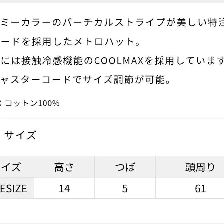Click the サイズ section heading
Viewport: 224px width, 224px height.
click(x=20, y=135)
